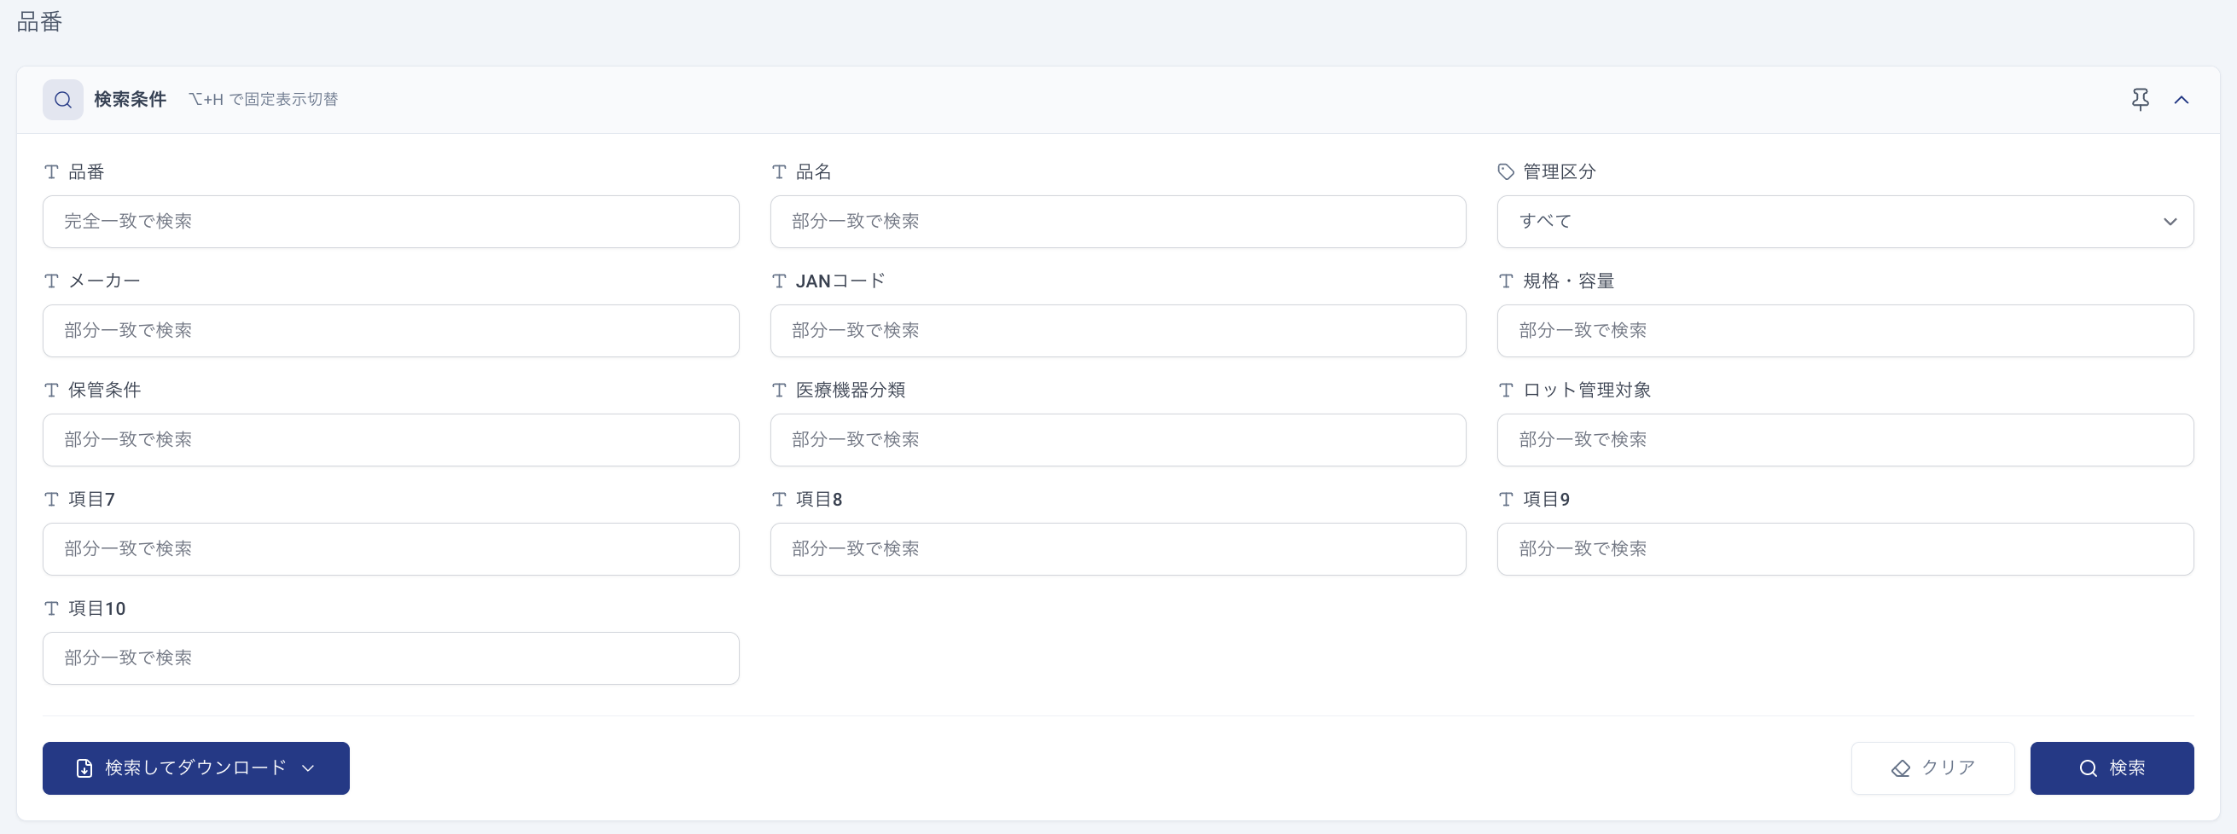Click the magnifier icon beside 検索条件

click(x=62, y=100)
